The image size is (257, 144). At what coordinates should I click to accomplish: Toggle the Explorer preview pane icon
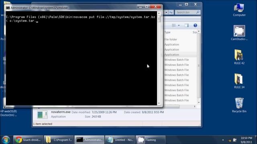pos(186,25)
